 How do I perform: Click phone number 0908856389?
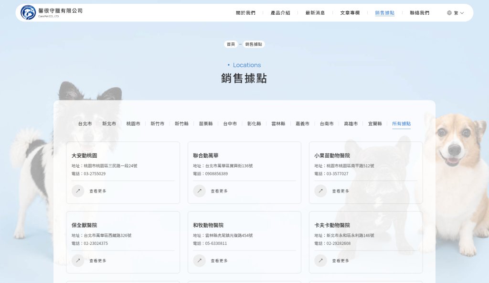(x=216, y=173)
